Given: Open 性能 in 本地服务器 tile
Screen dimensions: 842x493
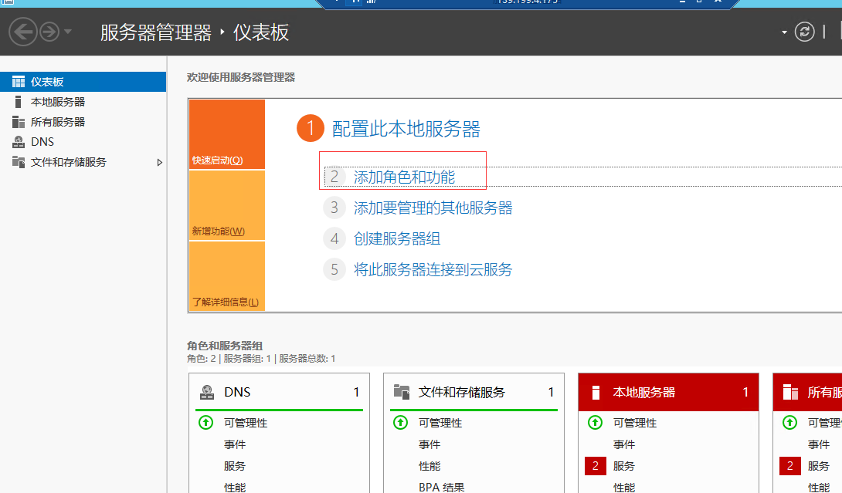Looking at the screenshot, I should click(x=624, y=487).
